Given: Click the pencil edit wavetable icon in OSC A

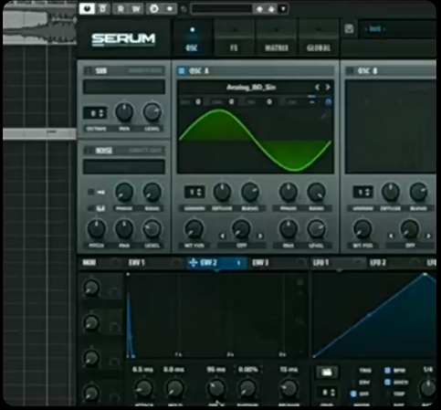Looking at the screenshot, I should (324, 115).
